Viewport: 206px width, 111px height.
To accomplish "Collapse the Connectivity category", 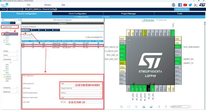I will tap(11, 59).
